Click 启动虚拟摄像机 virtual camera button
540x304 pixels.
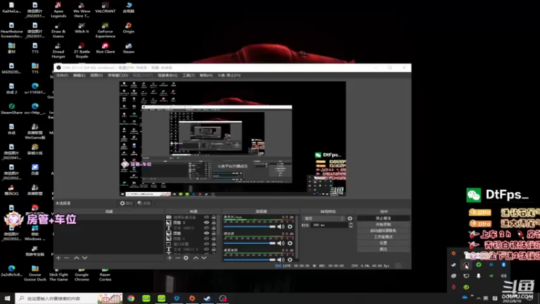383,230
